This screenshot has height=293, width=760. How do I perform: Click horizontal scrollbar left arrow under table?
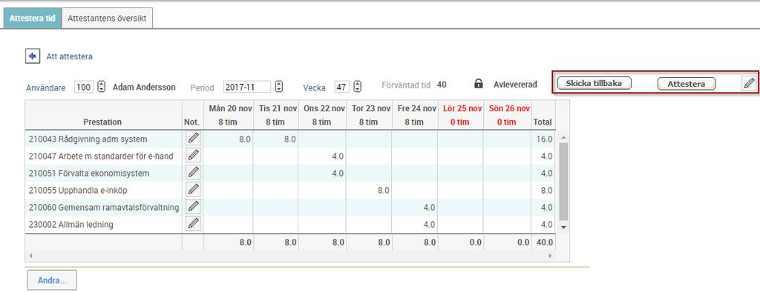pyautogui.click(x=31, y=255)
